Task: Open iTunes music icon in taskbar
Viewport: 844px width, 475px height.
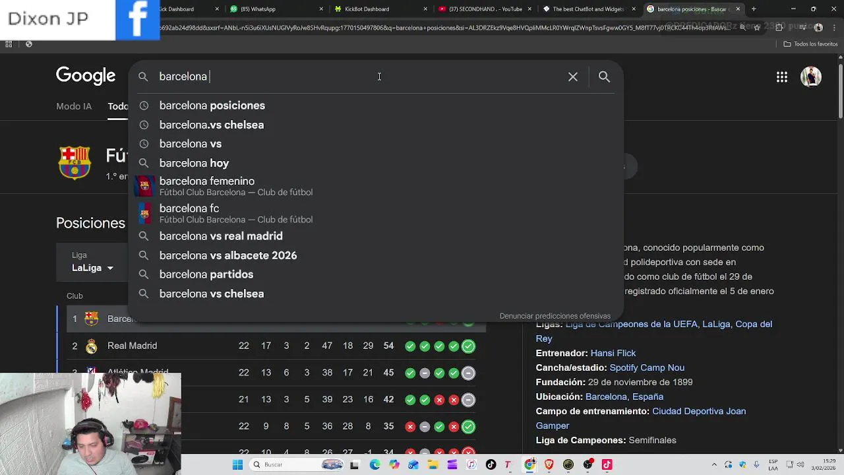Action: click(x=471, y=464)
